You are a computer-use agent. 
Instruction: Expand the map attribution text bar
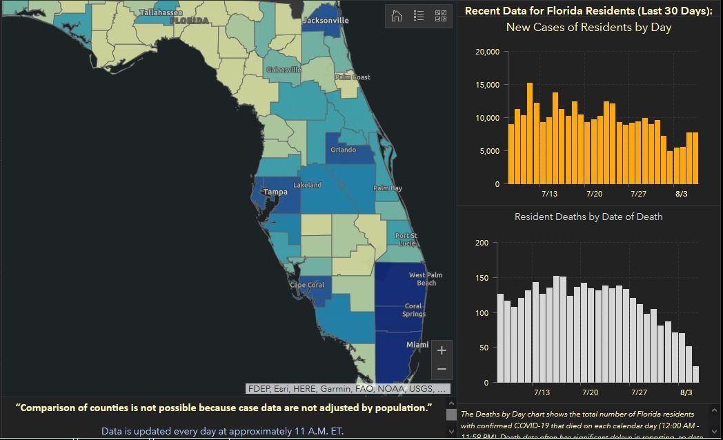tap(348, 389)
